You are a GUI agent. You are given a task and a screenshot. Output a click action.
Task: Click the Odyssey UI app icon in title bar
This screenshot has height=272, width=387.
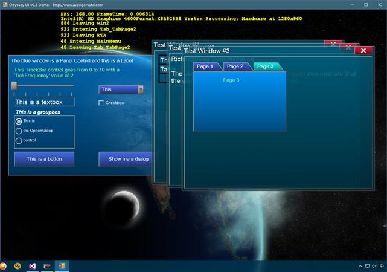pos(5,5)
